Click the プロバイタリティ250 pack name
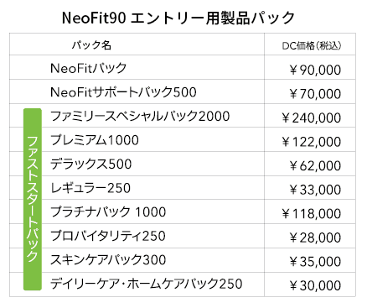 (108, 236)
